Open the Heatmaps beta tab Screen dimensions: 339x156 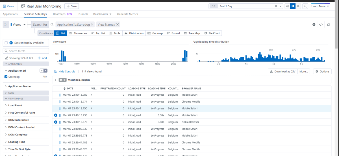point(62,14)
